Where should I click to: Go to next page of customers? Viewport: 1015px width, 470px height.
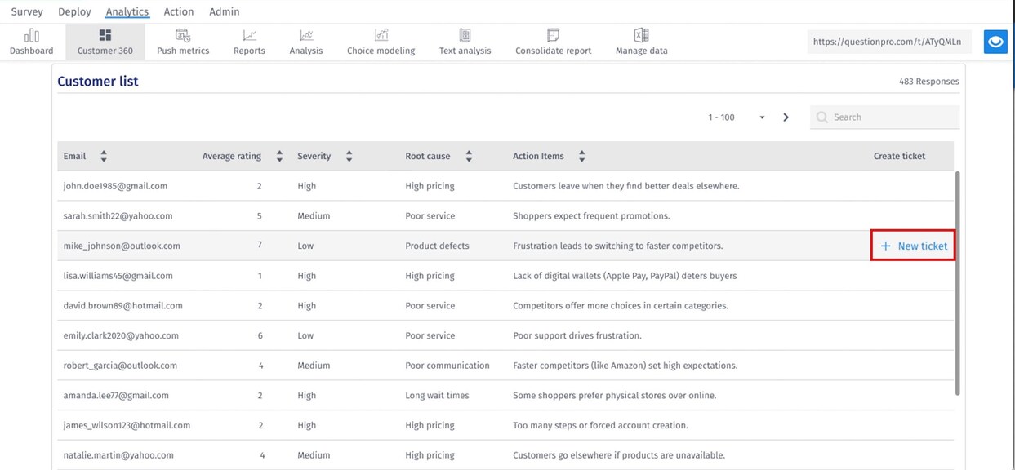pyautogui.click(x=786, y=117)
